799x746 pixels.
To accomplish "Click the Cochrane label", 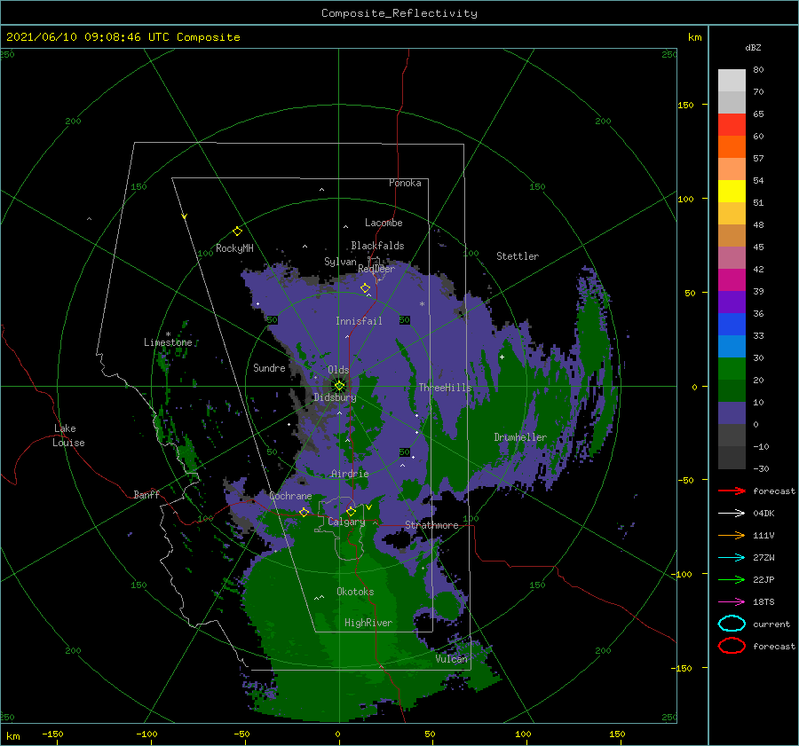I will pos(290,496).
